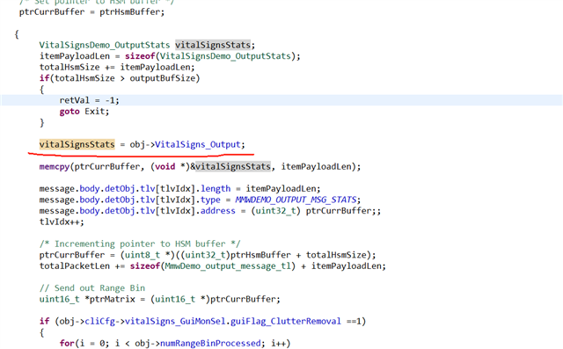Click outputBufSize in the if condition
Screen dimensions: 563x349
[x=162, y=78]
